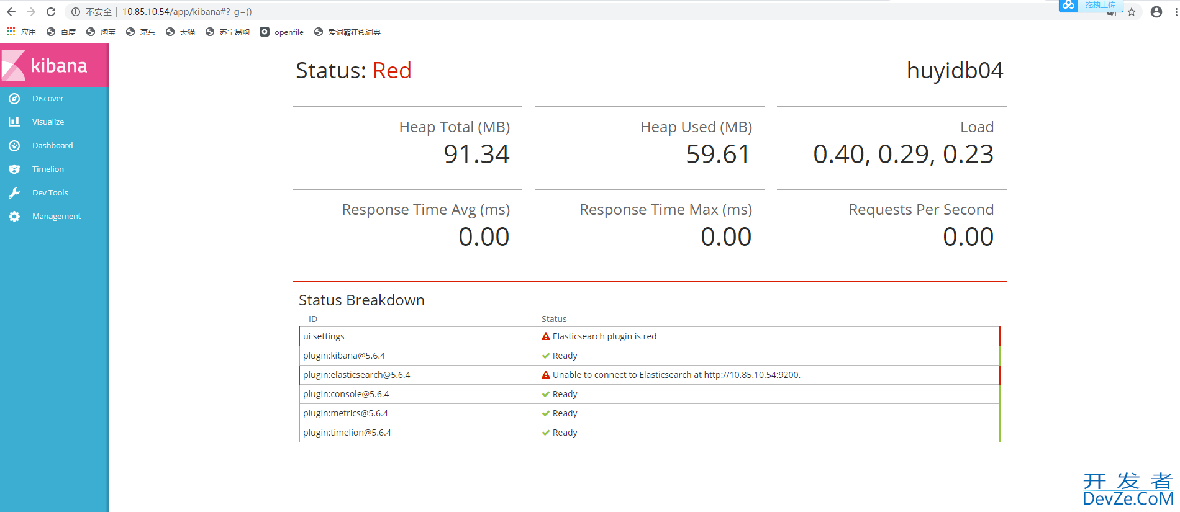The width and height of the screenshot is (1180, 512).
Task: Go forward with the browser forward arrow
Action: (x=31, y=12)
